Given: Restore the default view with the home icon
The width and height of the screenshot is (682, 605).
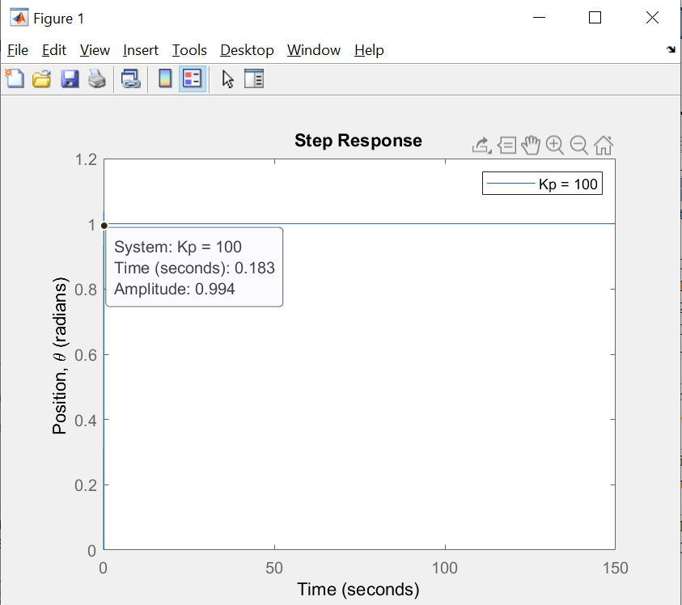Looking at the screenshot, I should tap(603, 146).
